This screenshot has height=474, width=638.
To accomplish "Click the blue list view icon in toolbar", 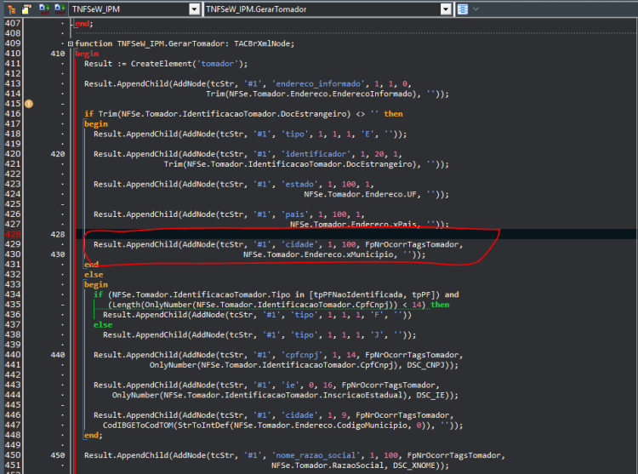I will tap(463, 9).
